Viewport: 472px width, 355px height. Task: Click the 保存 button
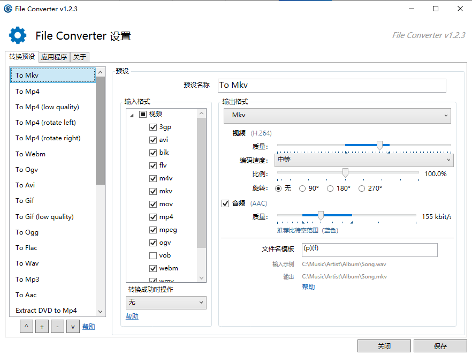click(440, 346)
